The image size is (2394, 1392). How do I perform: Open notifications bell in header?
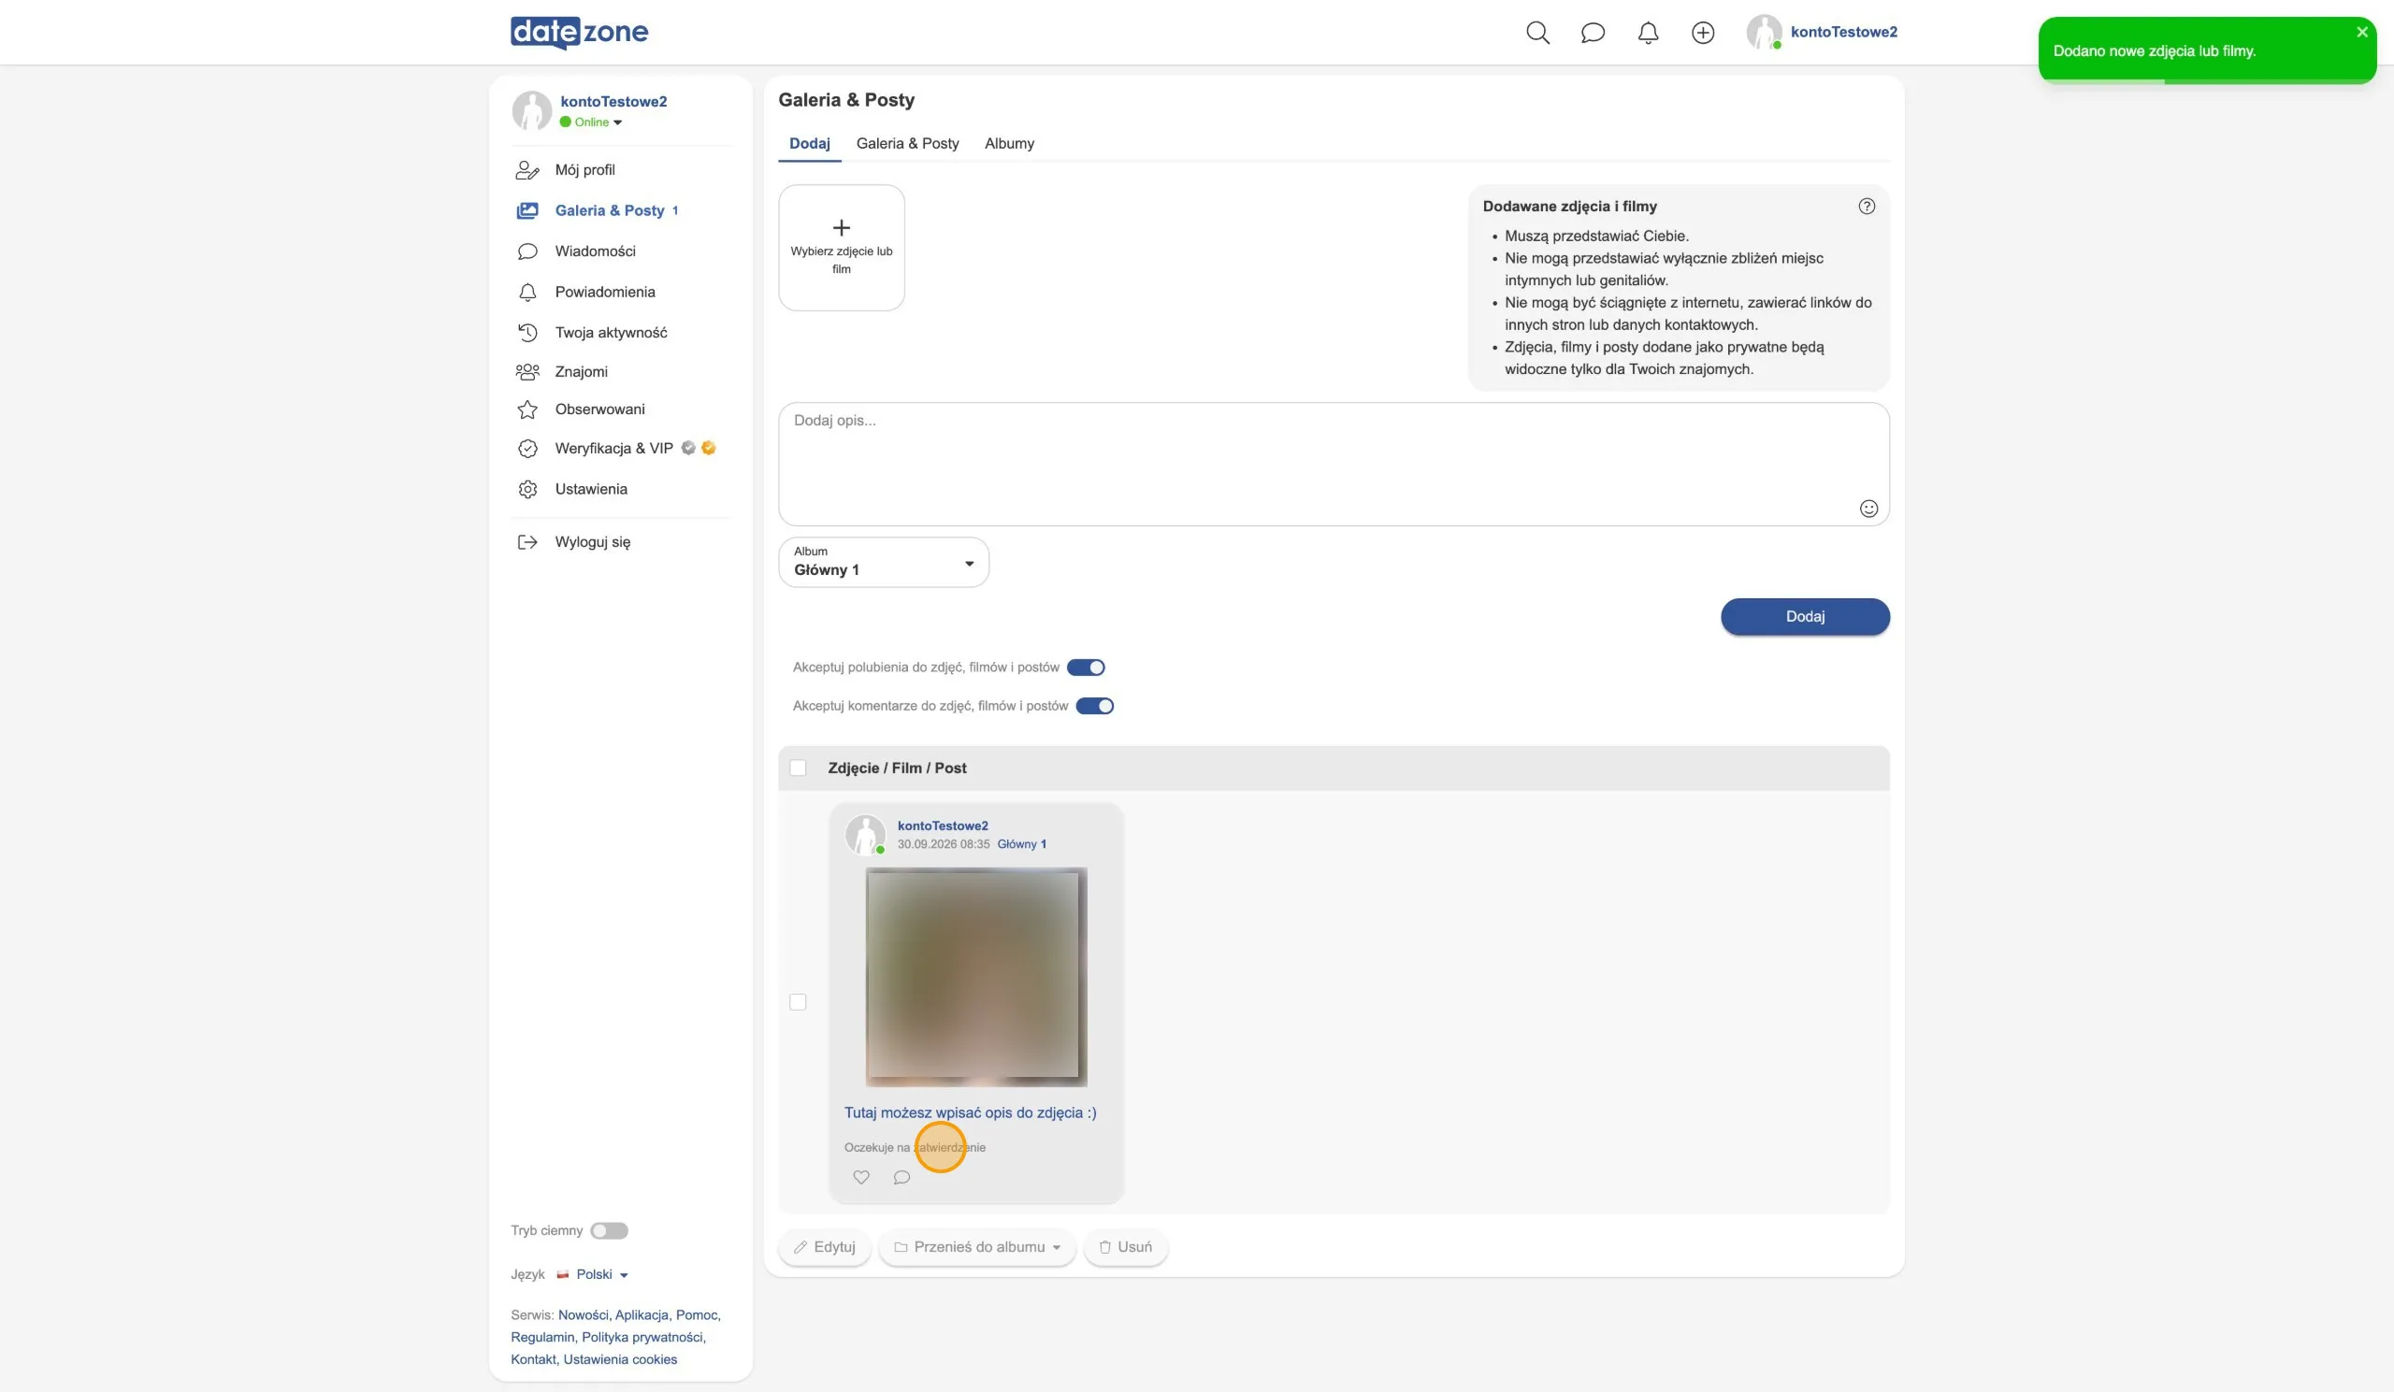1648,33
